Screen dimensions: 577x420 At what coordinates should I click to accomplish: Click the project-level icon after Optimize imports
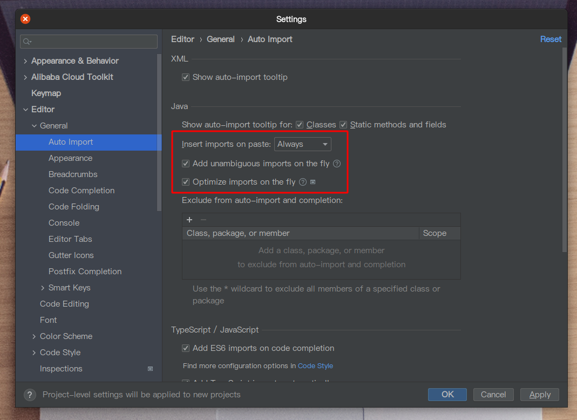pyautogui.click(x=313, y=182)
